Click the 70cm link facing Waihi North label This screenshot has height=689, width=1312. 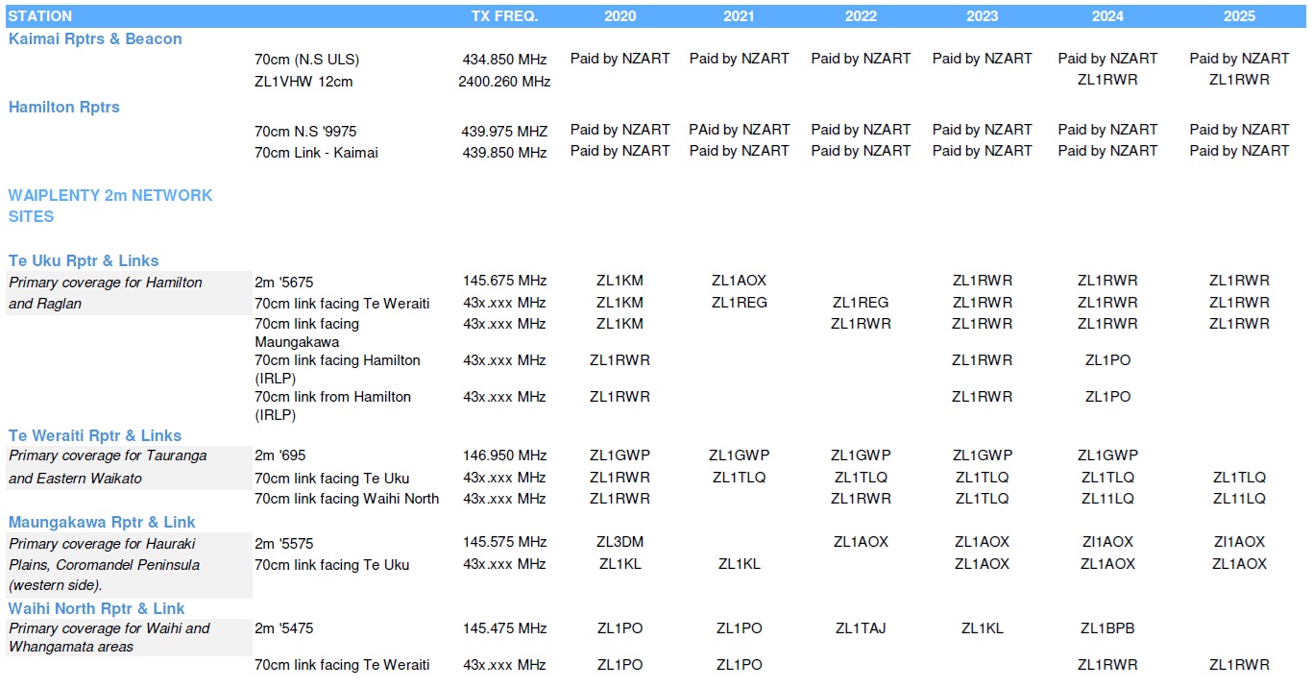point(347,499)
